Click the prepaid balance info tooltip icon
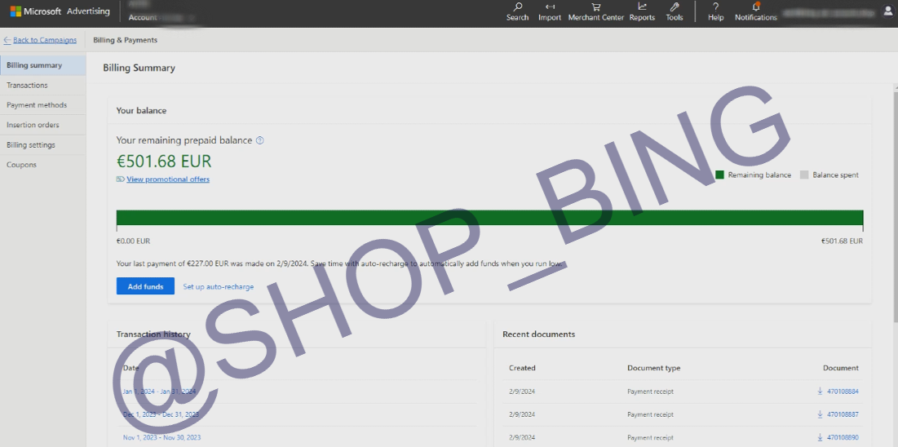 [260, 140]
